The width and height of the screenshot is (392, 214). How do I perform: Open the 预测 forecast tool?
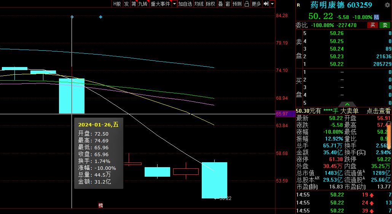pos(237,4)
